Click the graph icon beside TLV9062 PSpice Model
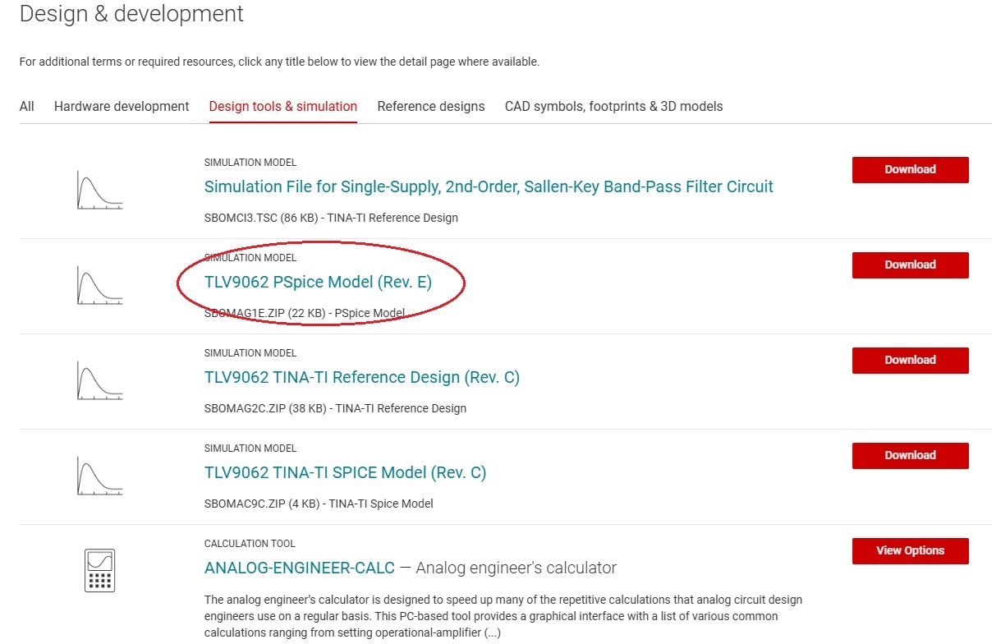996x644 pixels. point(99,285)
